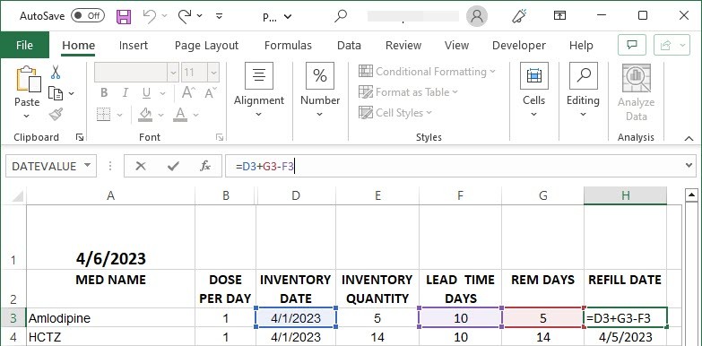702x346 pixels.
Task: Toggle the AutoSave switch
Action: pos(88,16)
